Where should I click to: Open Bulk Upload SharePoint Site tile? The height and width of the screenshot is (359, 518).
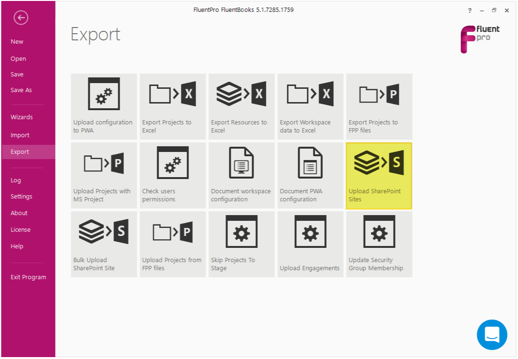104,244
